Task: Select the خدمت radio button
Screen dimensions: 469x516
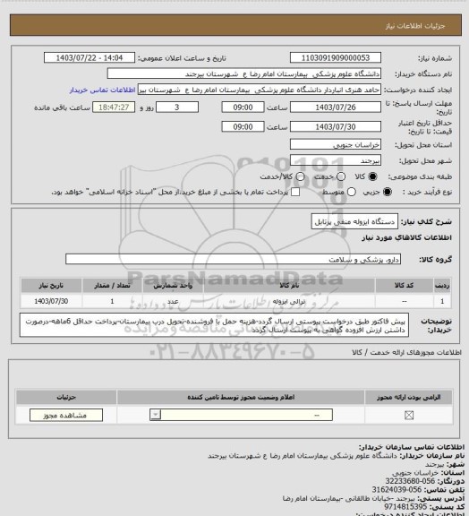Action: 341,176
